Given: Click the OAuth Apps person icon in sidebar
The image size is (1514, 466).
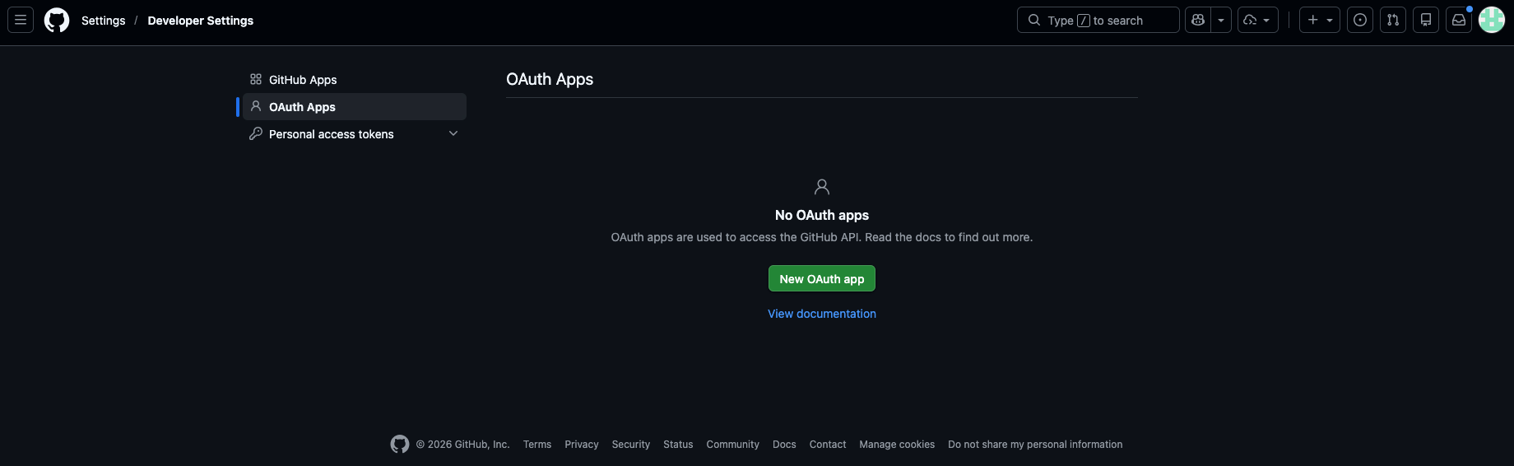Looking at the screenshot, I should coord(256,106).
